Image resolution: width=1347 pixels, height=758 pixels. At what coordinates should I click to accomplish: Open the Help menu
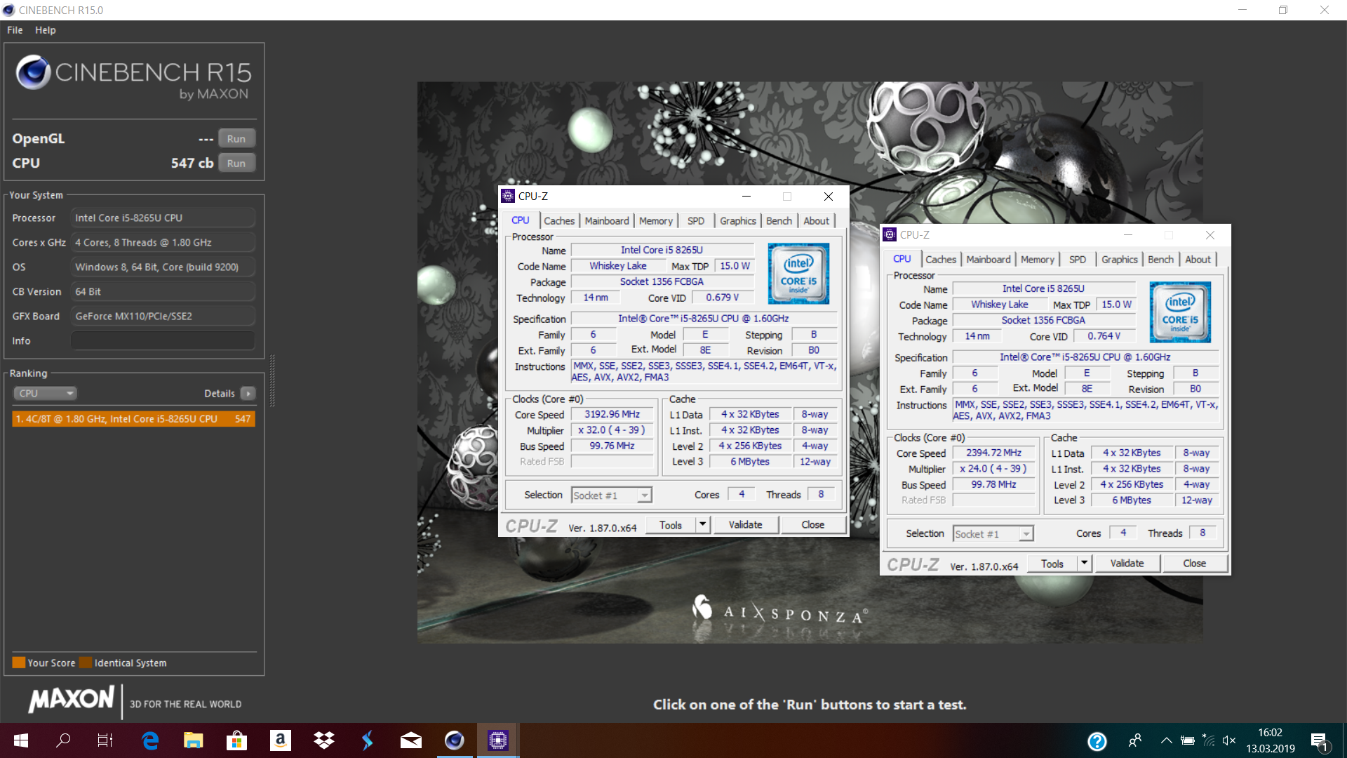click(x=45, y=30)
